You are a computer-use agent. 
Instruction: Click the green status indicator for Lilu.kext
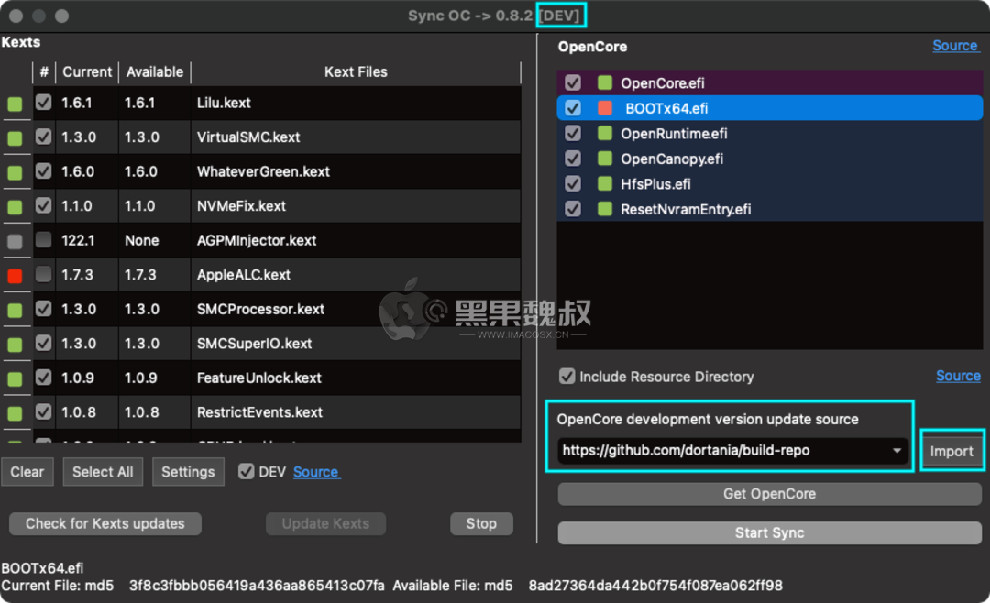pos(15,104)
